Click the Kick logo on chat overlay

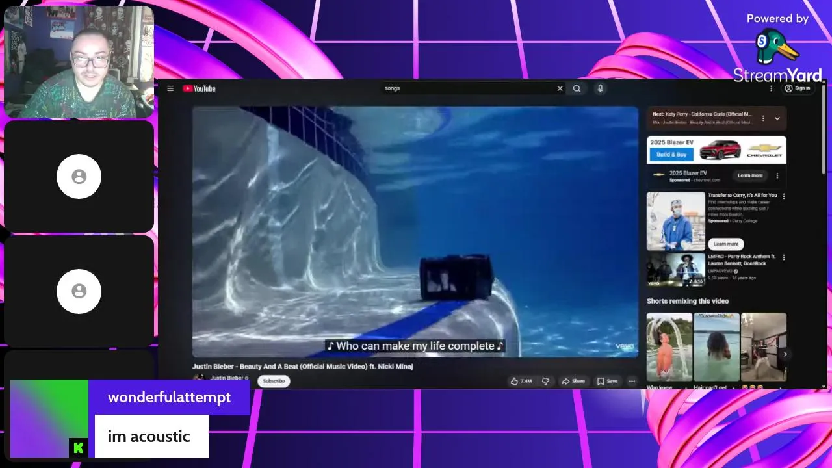tap(79, 448)
